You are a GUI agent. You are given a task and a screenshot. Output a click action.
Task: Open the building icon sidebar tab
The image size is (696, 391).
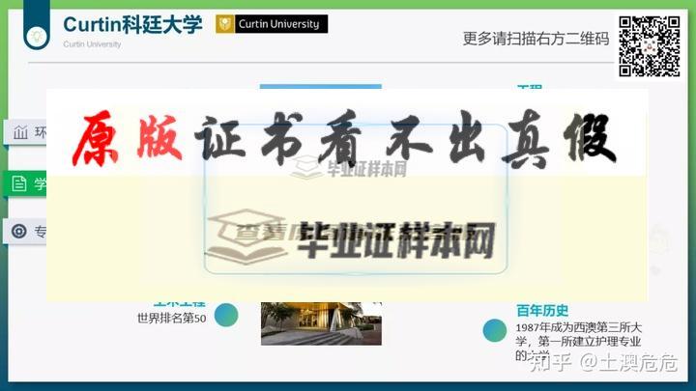point(25,132)
